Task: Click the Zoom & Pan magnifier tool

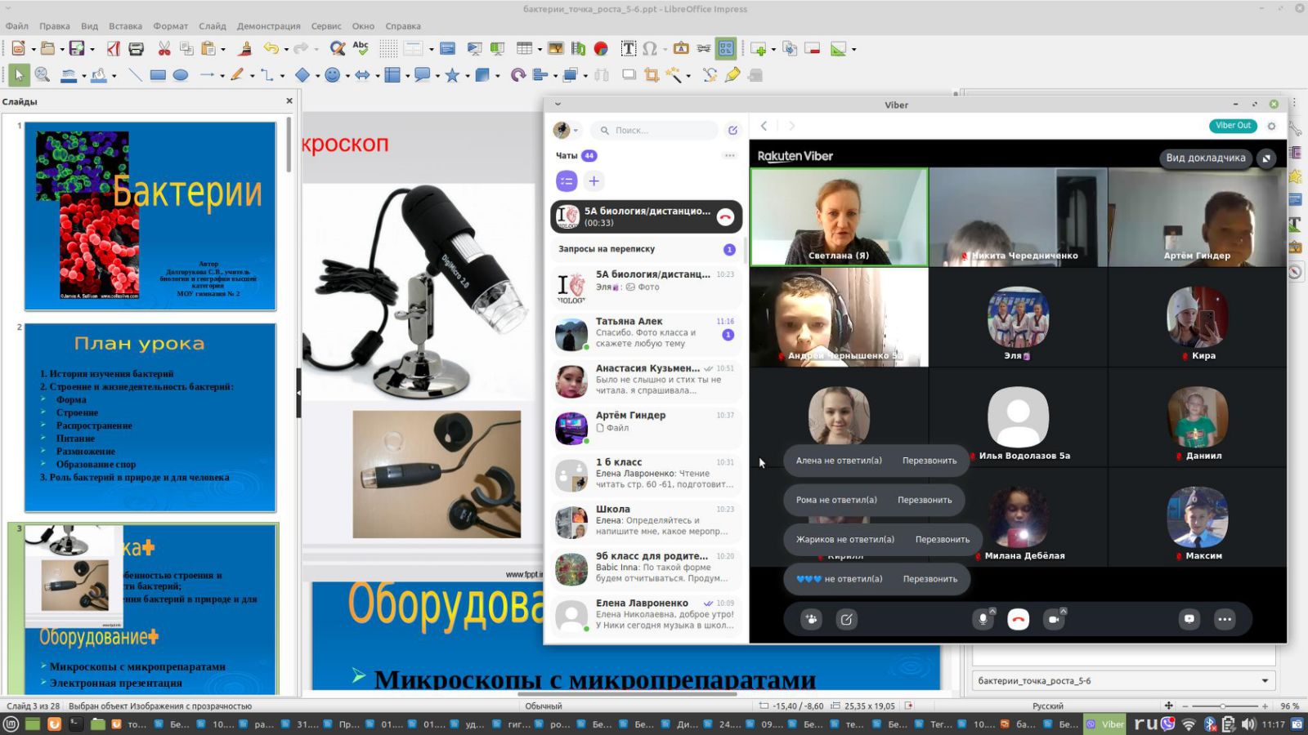Action: 42,75
